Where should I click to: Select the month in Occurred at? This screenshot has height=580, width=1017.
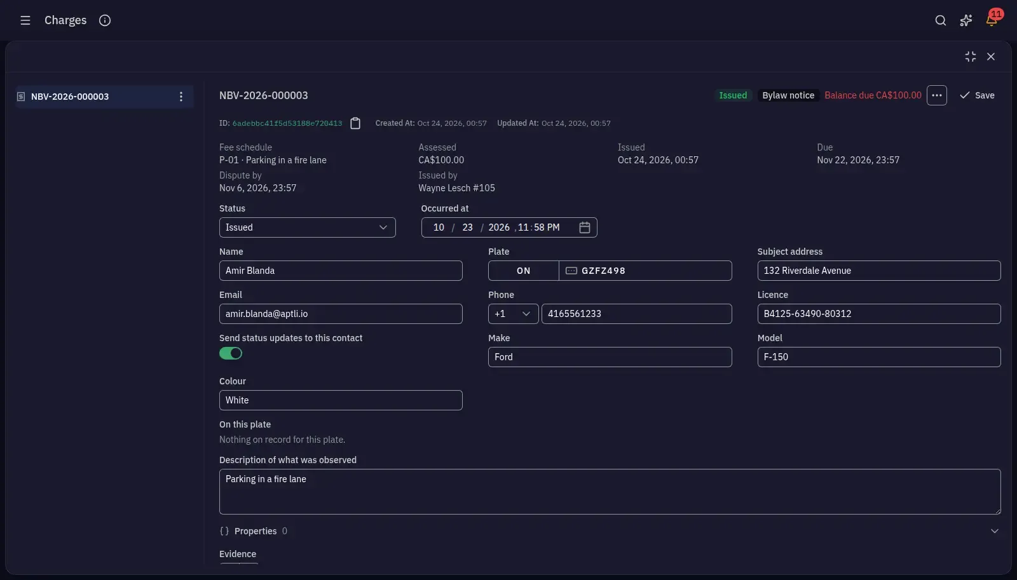click(439, 227)
